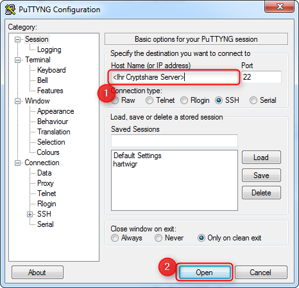Screen dimensions: 299x288
Task: Select the hartwigr saved session
Action: pyautogui.click(x=125, y=164)
